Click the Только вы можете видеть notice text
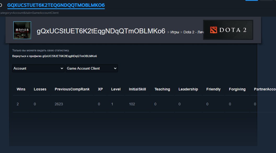 click(x=41, y=50)
